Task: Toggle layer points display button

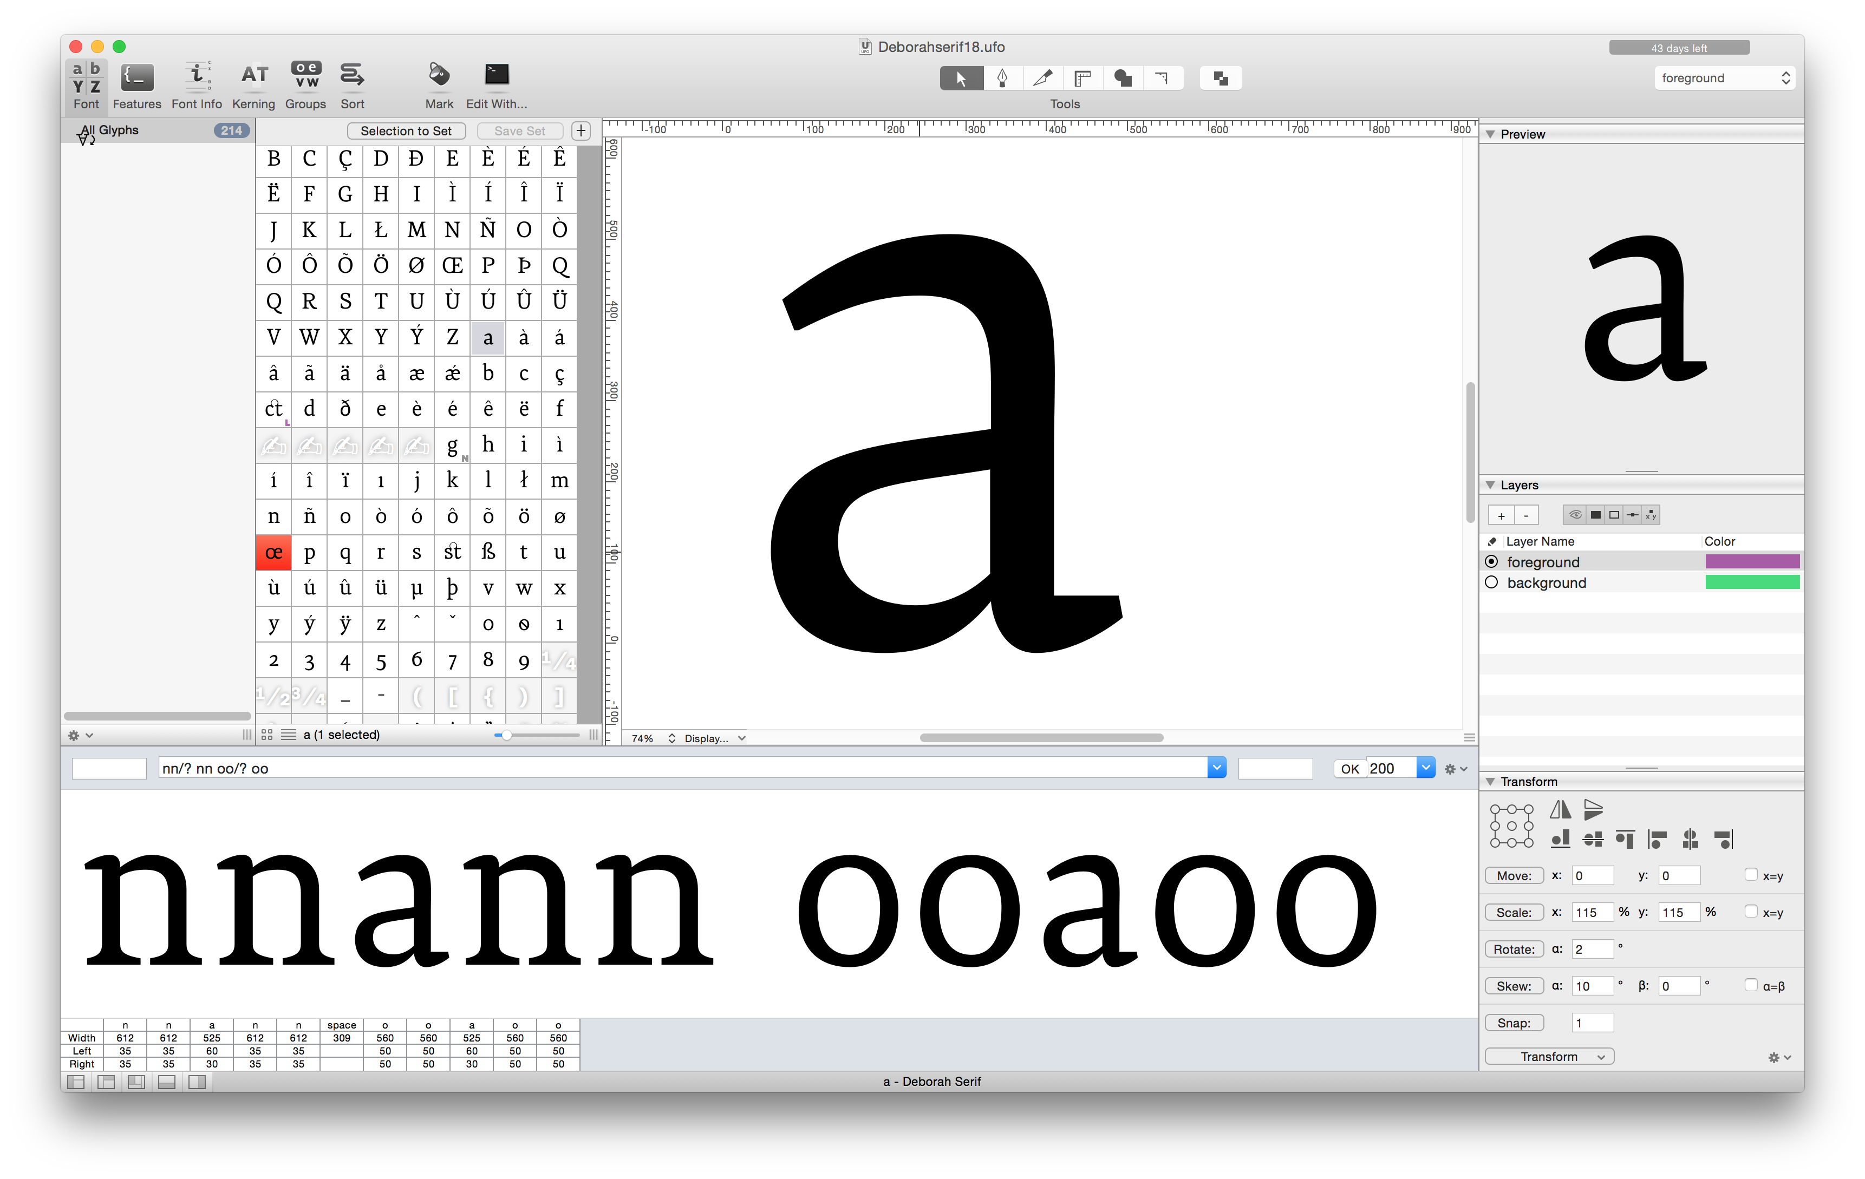Action: (1633, 515)
